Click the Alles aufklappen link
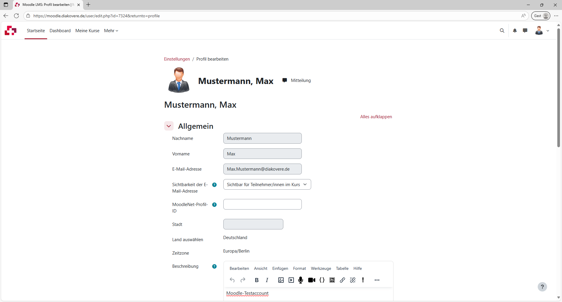This screenshot has width=562, height=302. coord(376,117)
